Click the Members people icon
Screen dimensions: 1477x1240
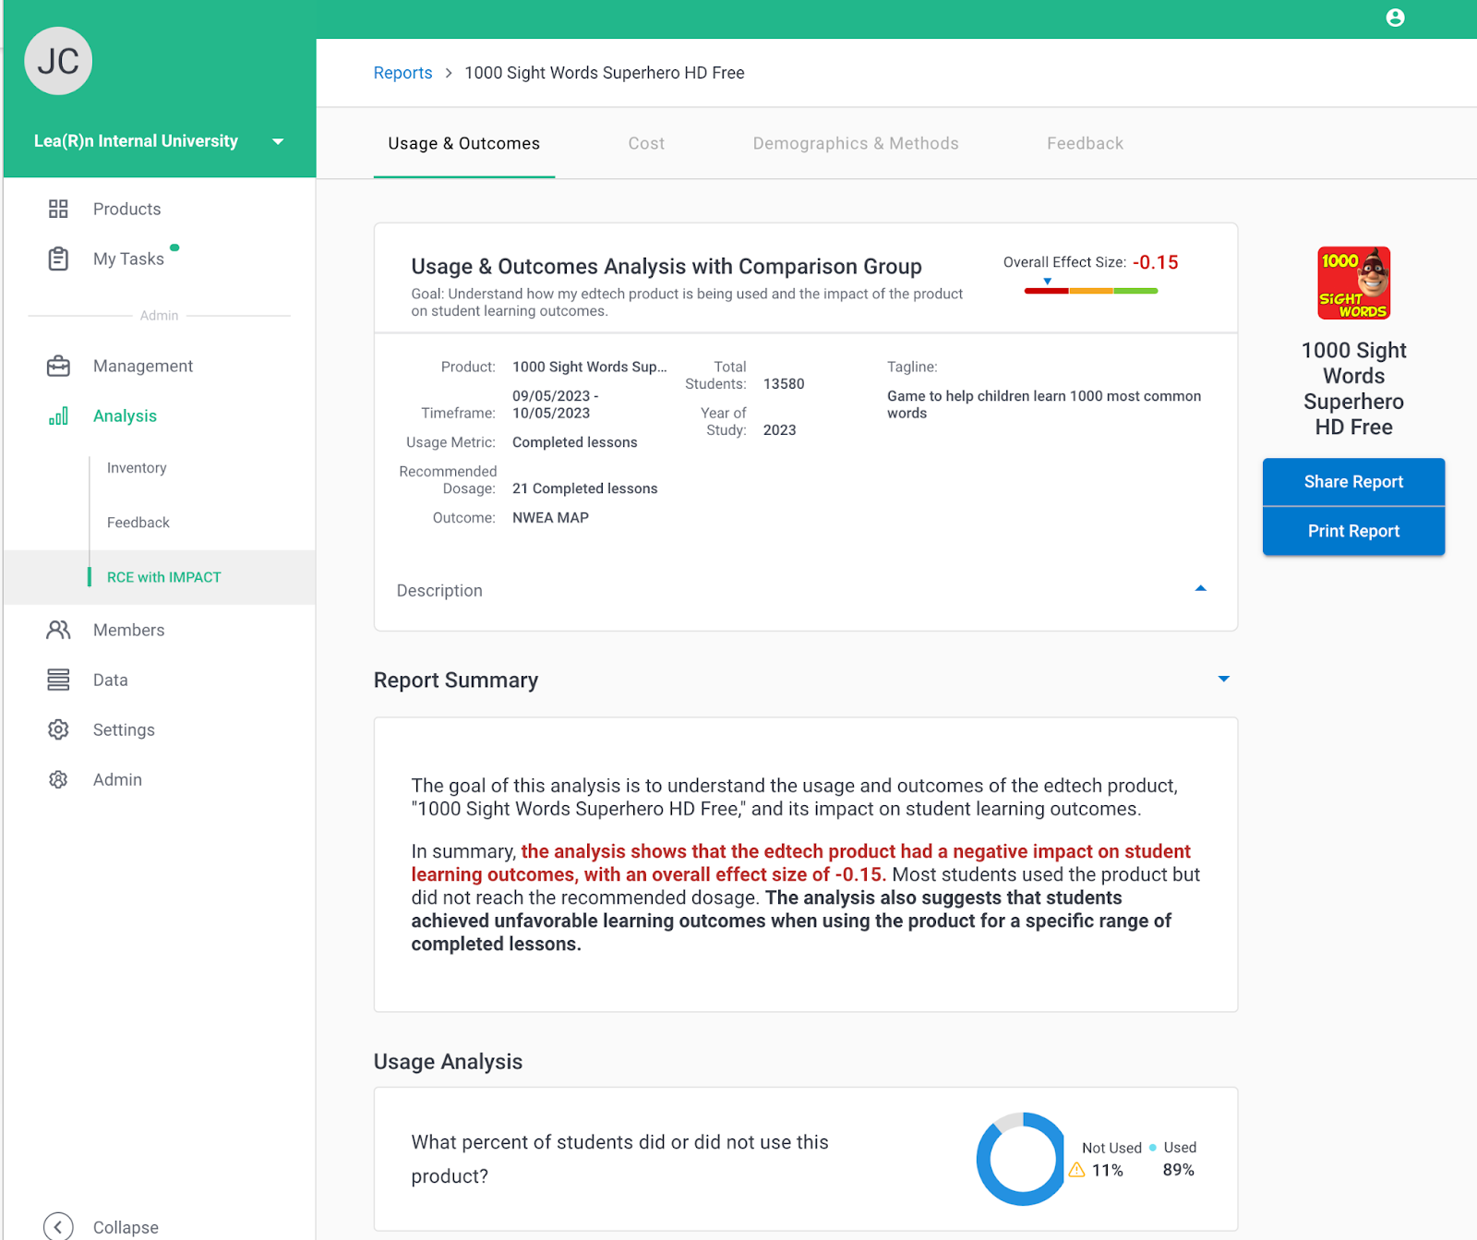(58, 630)
